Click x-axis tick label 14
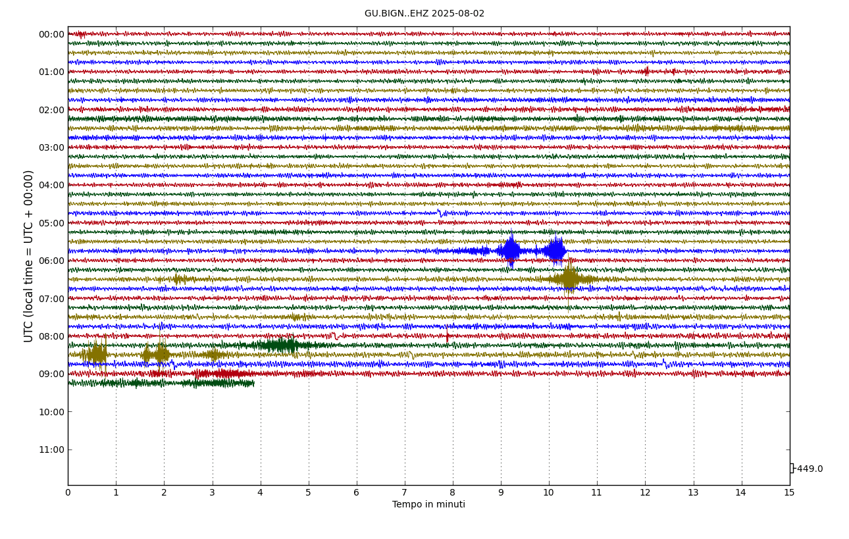 [x=741, y=493]
